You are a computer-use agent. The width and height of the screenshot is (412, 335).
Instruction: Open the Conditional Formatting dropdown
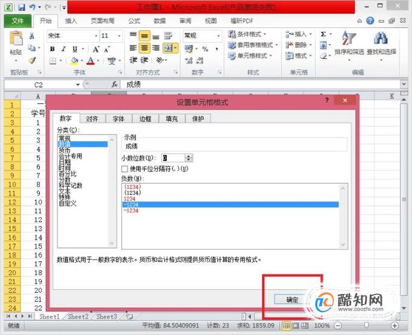click(x=246, y=34)
